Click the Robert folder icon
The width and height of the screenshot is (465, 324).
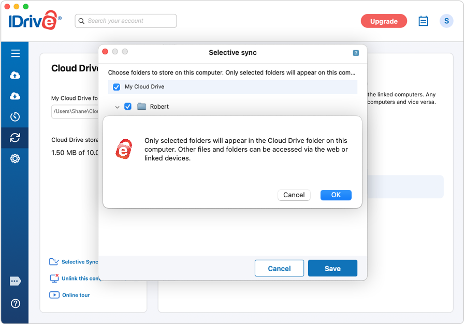pos(142,107)
